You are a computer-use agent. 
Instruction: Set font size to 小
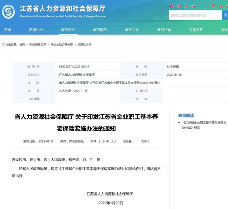click(x=103, y=141)
